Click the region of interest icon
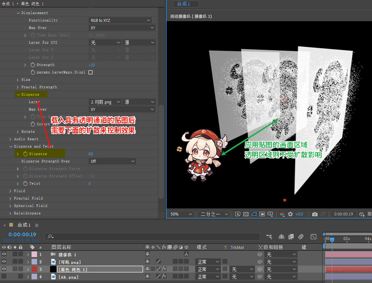Image resolution: width=372 pixels, height=283 pixels. tap(262, 214)
